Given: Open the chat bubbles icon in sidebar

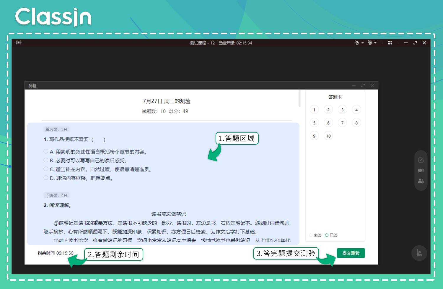Looking at the screenshot, I should click(x=421, y=171).
